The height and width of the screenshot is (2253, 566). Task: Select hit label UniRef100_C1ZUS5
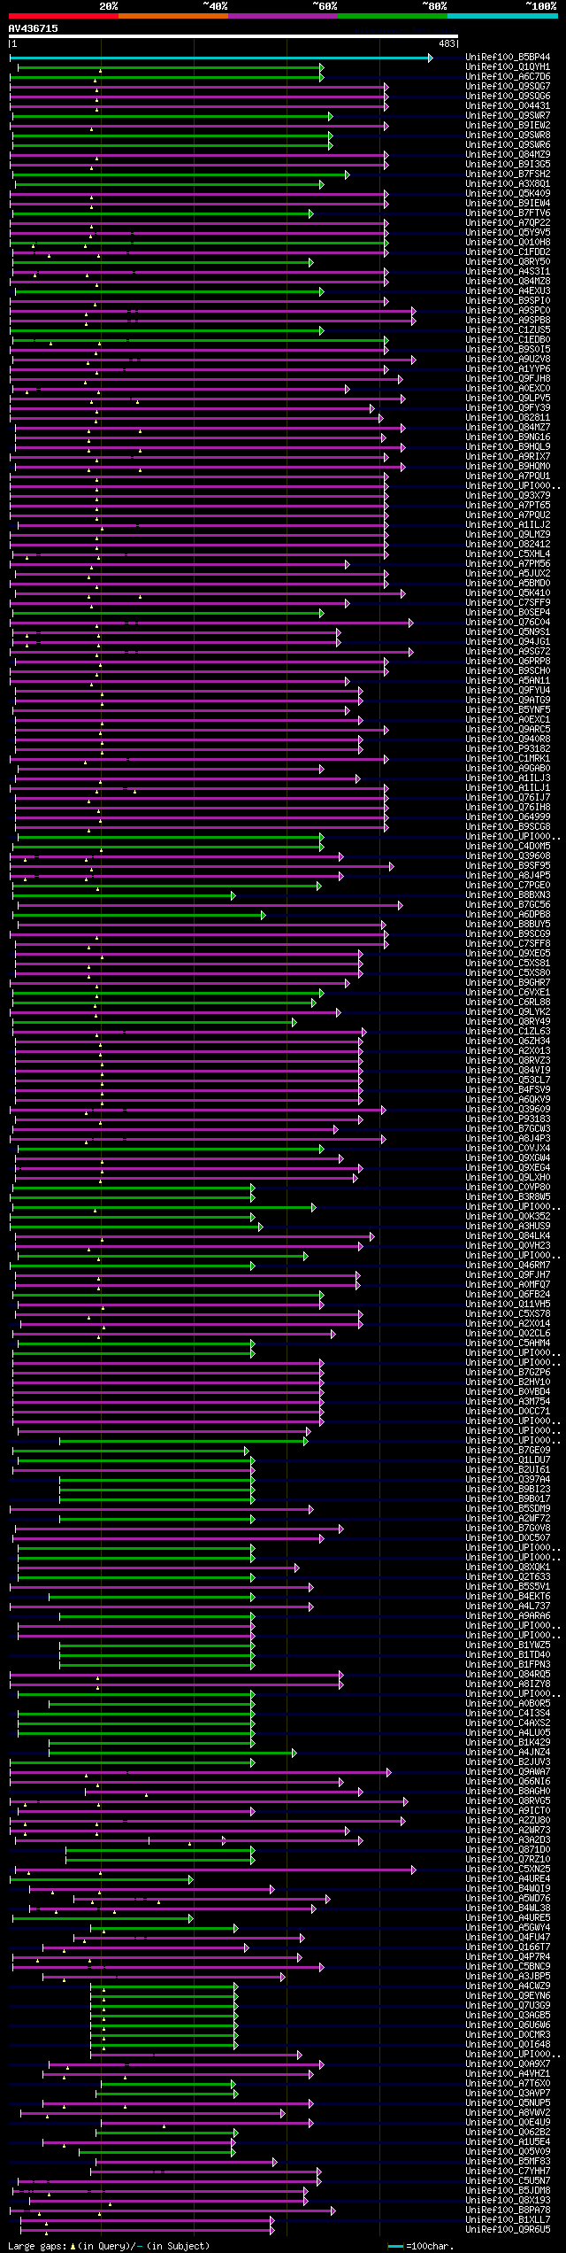tap(508, 330)
